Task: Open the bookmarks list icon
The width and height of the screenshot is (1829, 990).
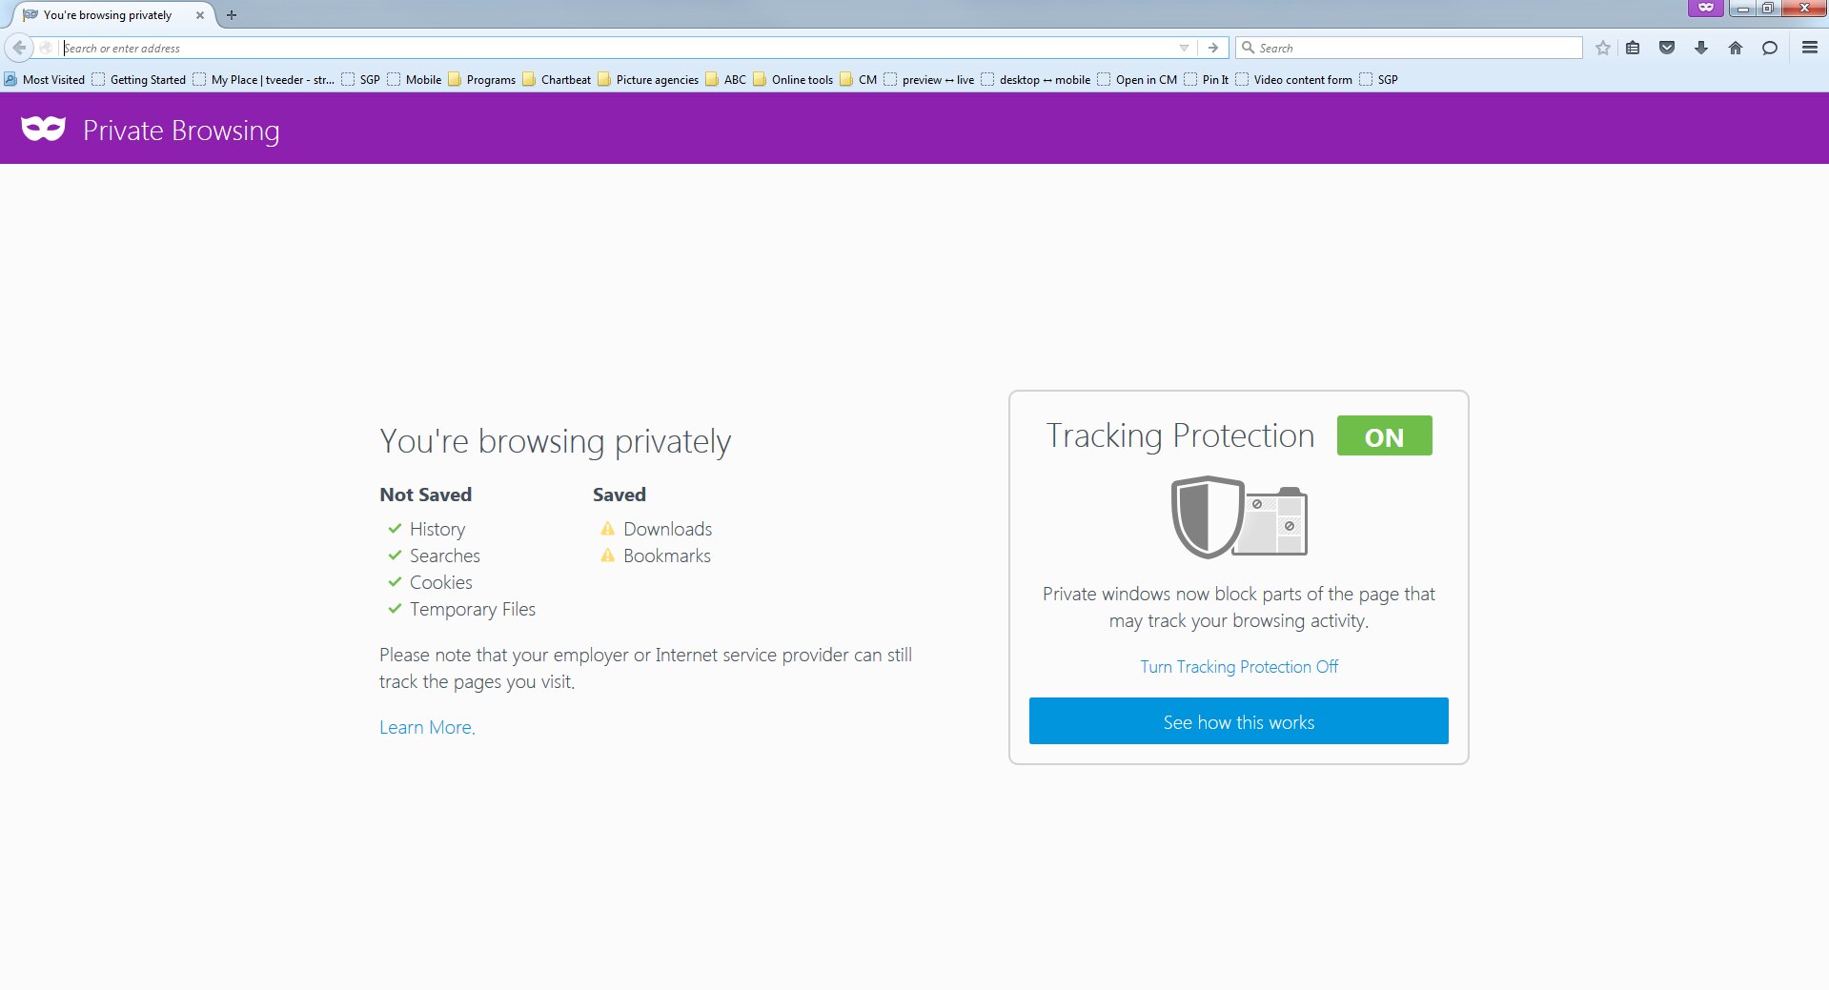Action: point(1633,48)
